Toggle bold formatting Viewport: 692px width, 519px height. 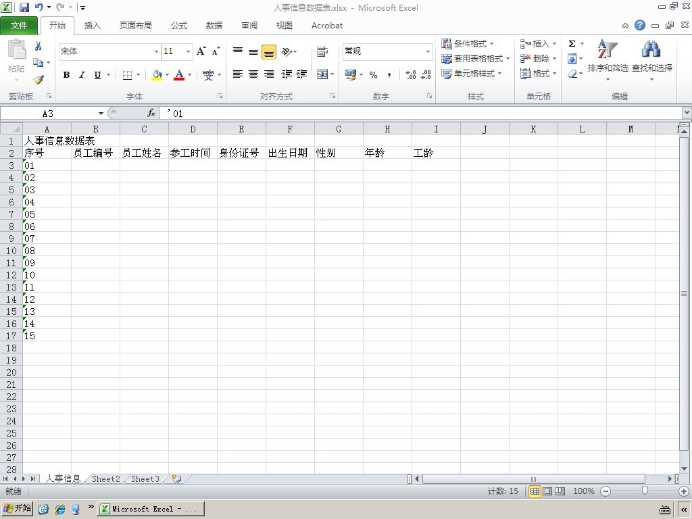coord(66,75)
